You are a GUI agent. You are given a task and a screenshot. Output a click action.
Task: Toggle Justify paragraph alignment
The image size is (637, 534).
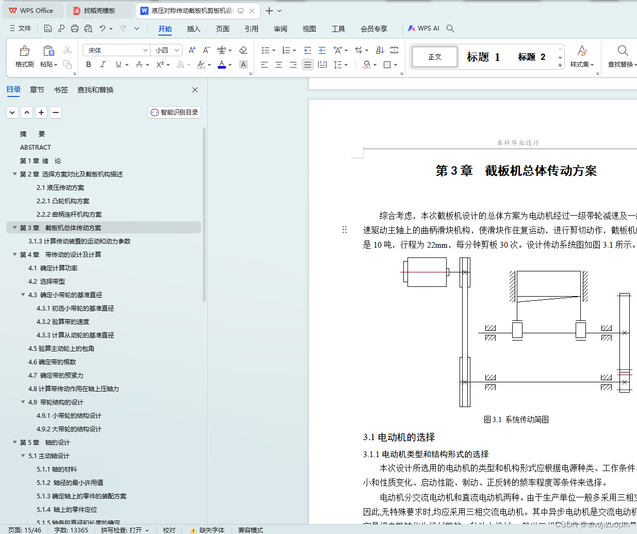[307, 64]
